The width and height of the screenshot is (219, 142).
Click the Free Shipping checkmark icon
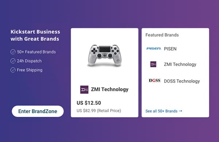pos(13,70)
